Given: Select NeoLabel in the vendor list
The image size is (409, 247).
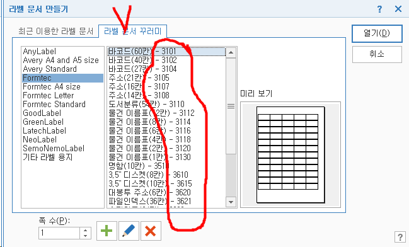Looking at the screenshot, I should click(62, 139).
